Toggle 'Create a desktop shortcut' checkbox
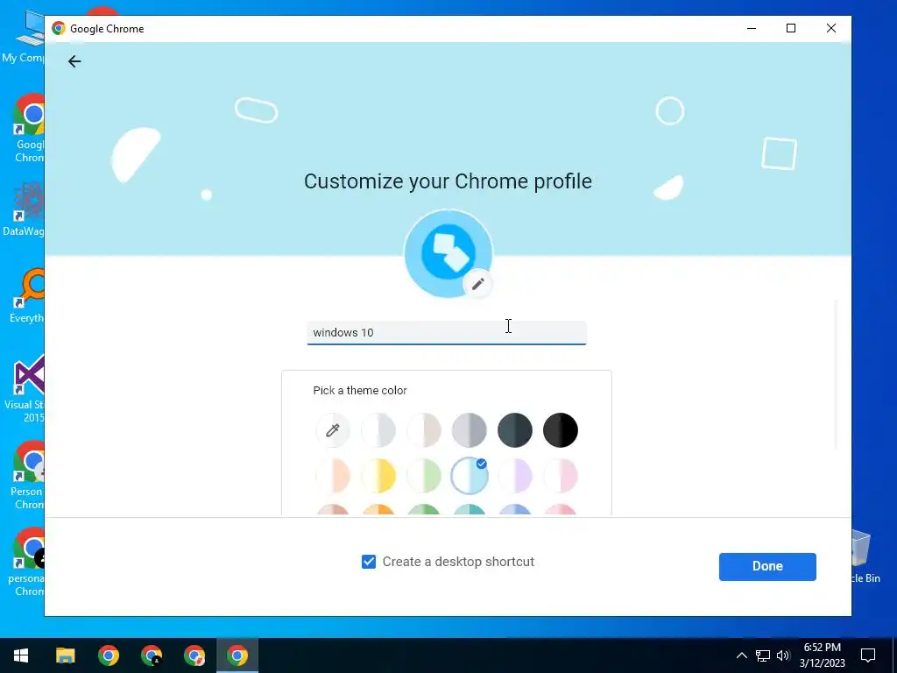Screen dimensions: 897x673 tap(369, 562)
